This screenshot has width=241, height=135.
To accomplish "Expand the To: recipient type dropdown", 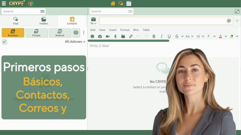I will point(93,23).
